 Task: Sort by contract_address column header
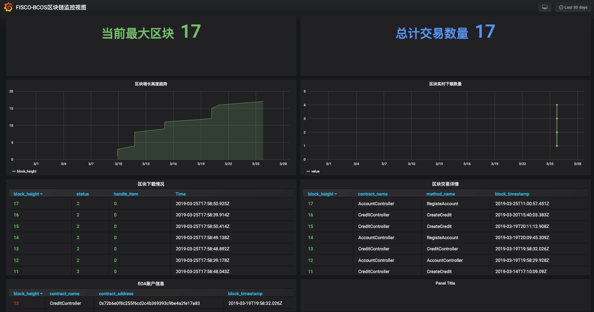pos(116,294)
